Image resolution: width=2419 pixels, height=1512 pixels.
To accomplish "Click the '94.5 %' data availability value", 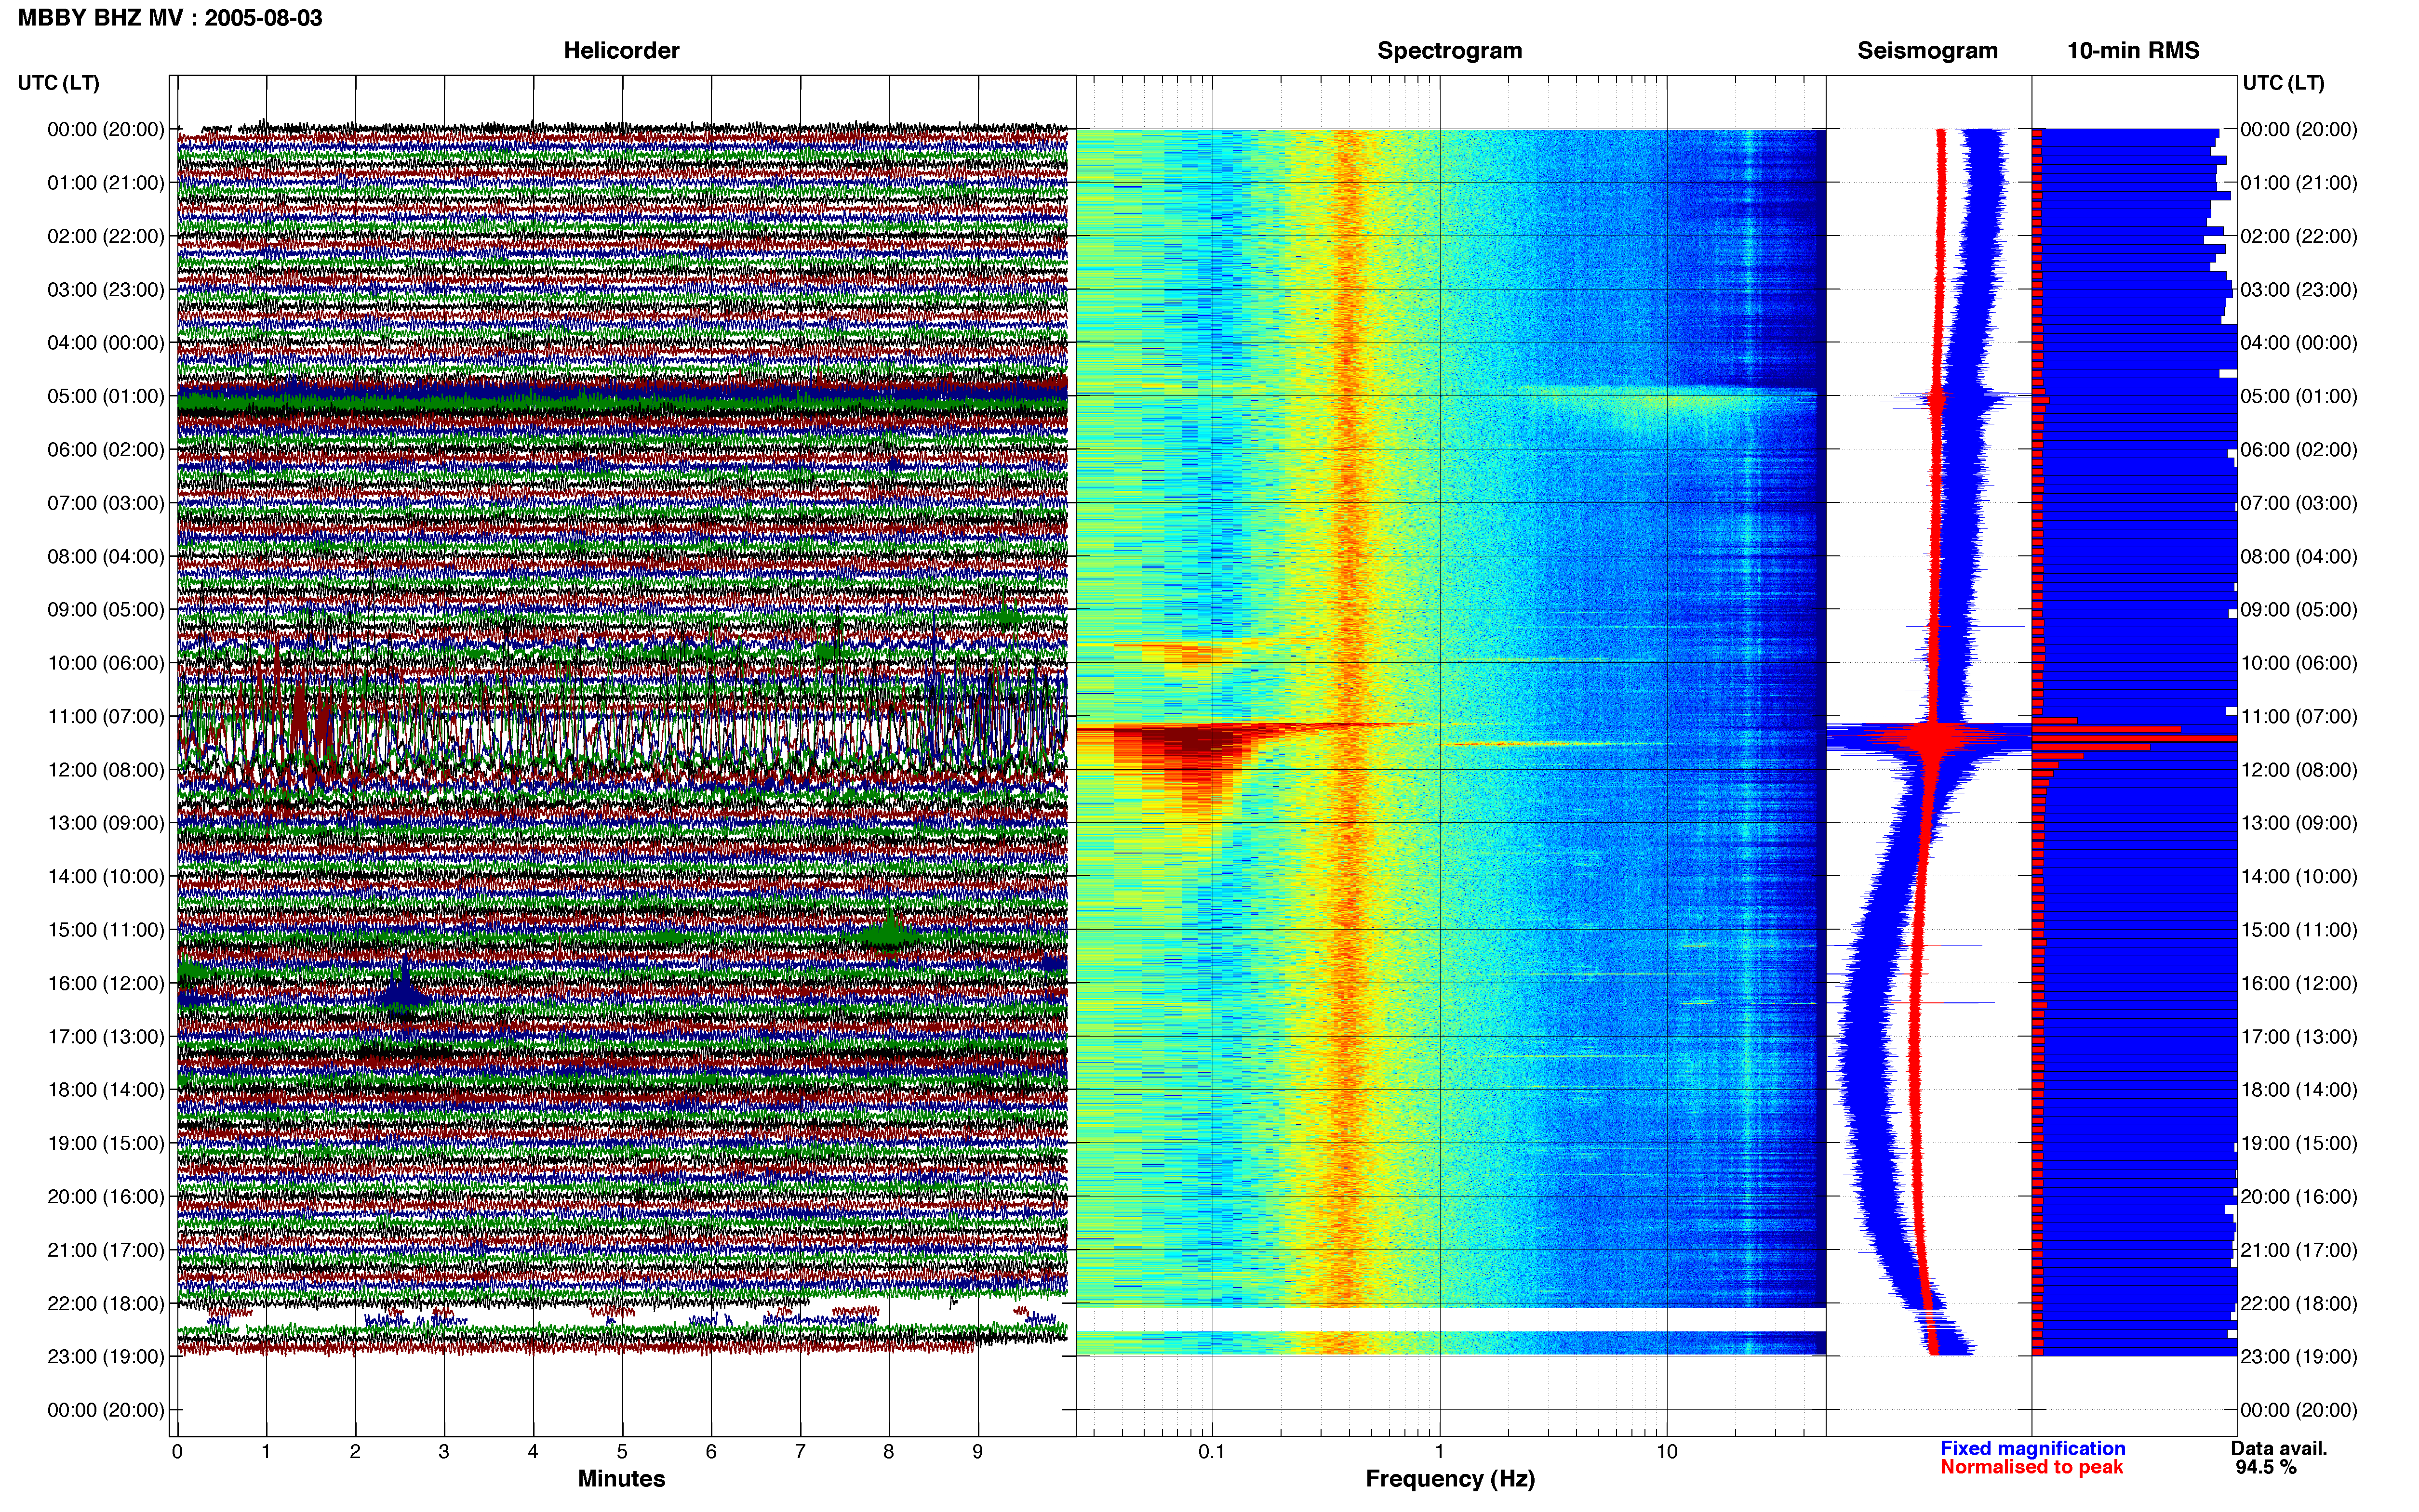I will point(2266,1468).
